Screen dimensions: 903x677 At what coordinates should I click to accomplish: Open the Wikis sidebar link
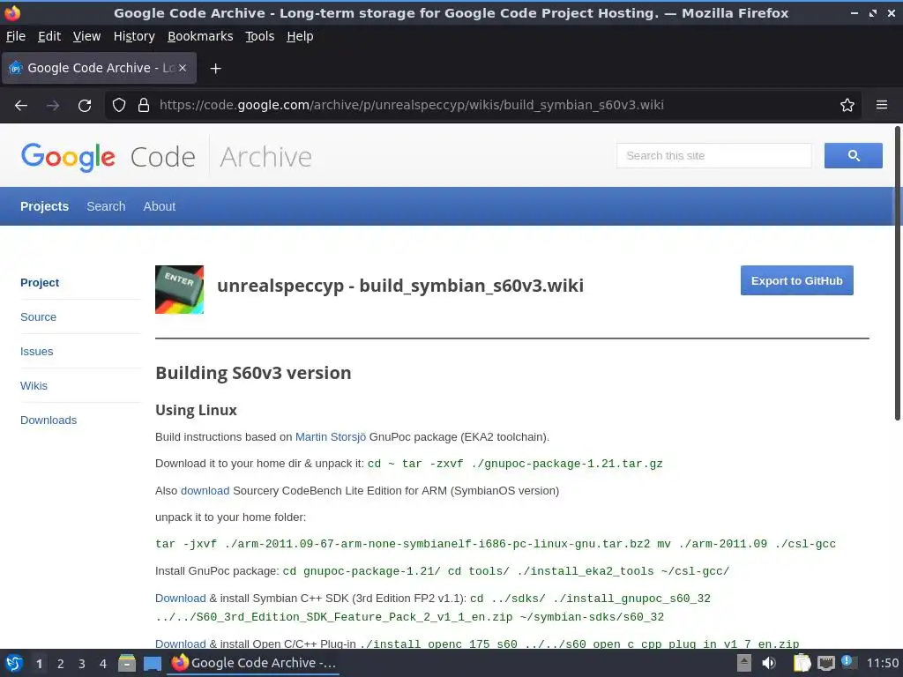[34, 386]
